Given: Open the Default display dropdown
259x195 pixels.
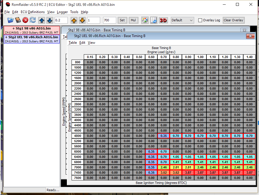Looking at the screenshot, I should [x=182, y=20].
